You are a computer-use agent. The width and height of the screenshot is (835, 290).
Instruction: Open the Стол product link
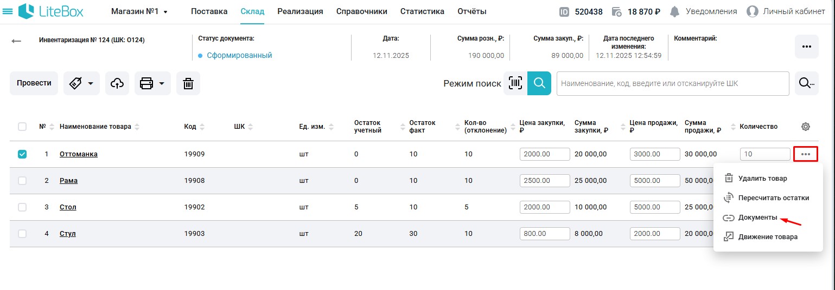(x=68, y=207)
